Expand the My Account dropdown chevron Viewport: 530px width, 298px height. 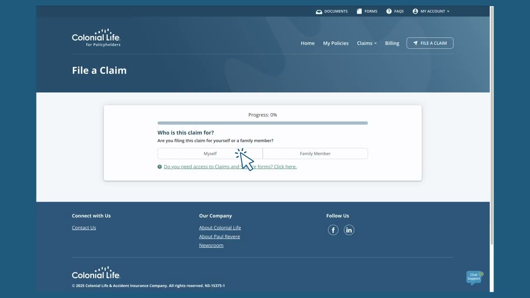[x=448, y=12]
